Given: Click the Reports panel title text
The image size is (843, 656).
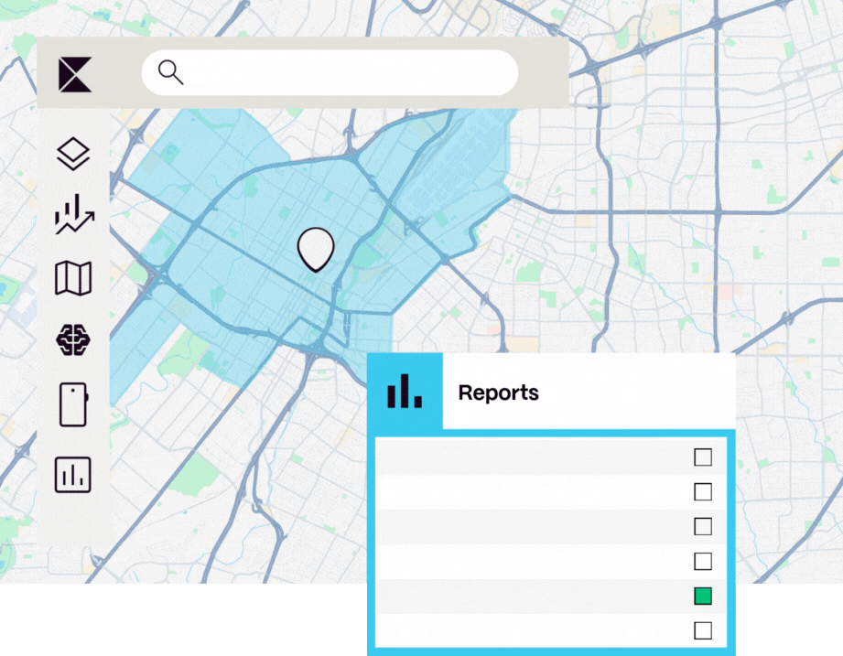Looking at the screenshot, I should (x=499, y=393).
